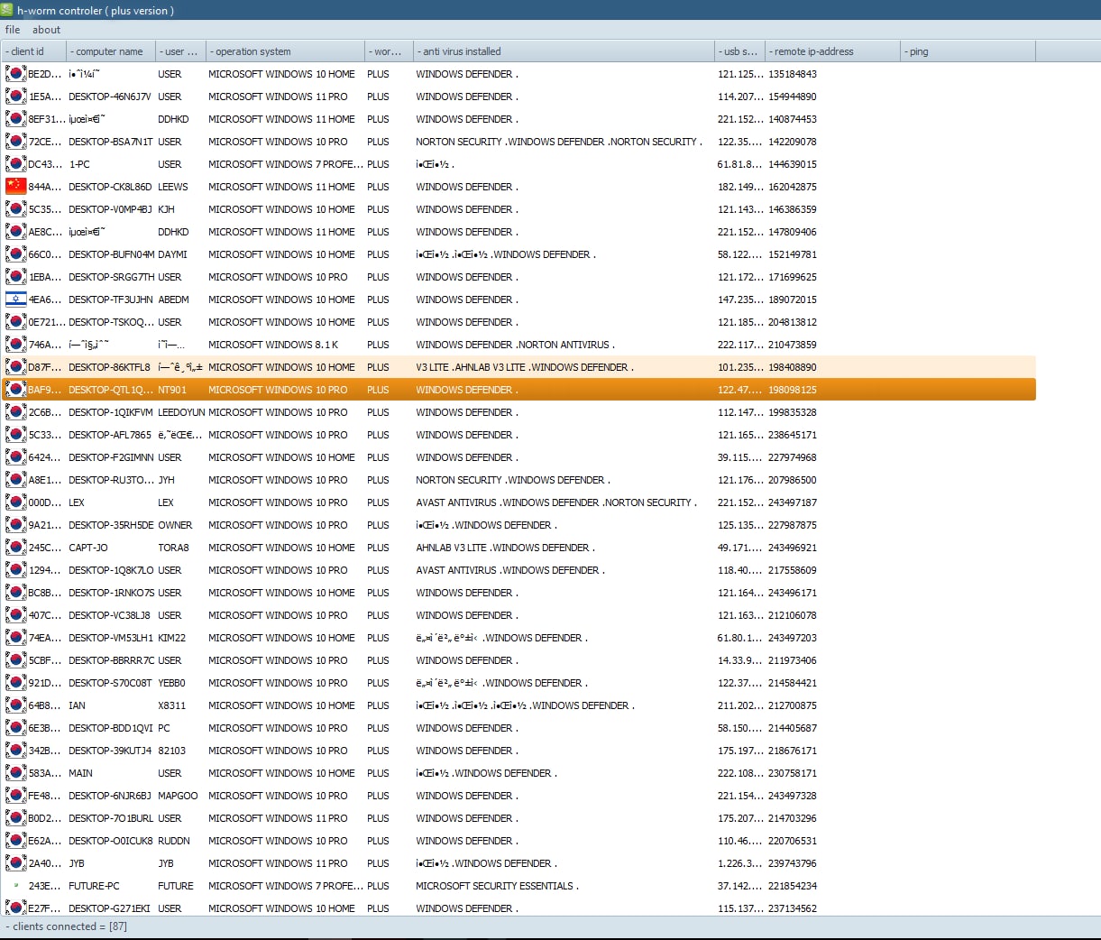Click the flag icon on row 8EF31

tap(15, 119)
